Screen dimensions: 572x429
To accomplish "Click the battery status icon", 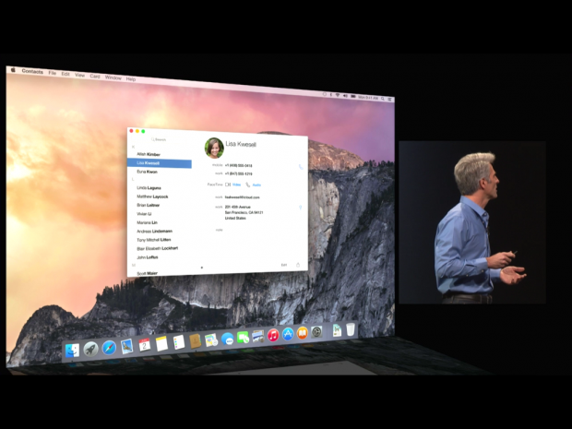I will coord(353,97).
